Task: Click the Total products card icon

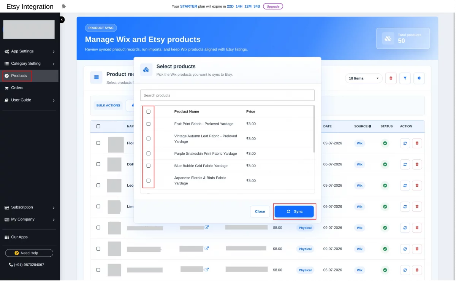Action: click(388, 38)
